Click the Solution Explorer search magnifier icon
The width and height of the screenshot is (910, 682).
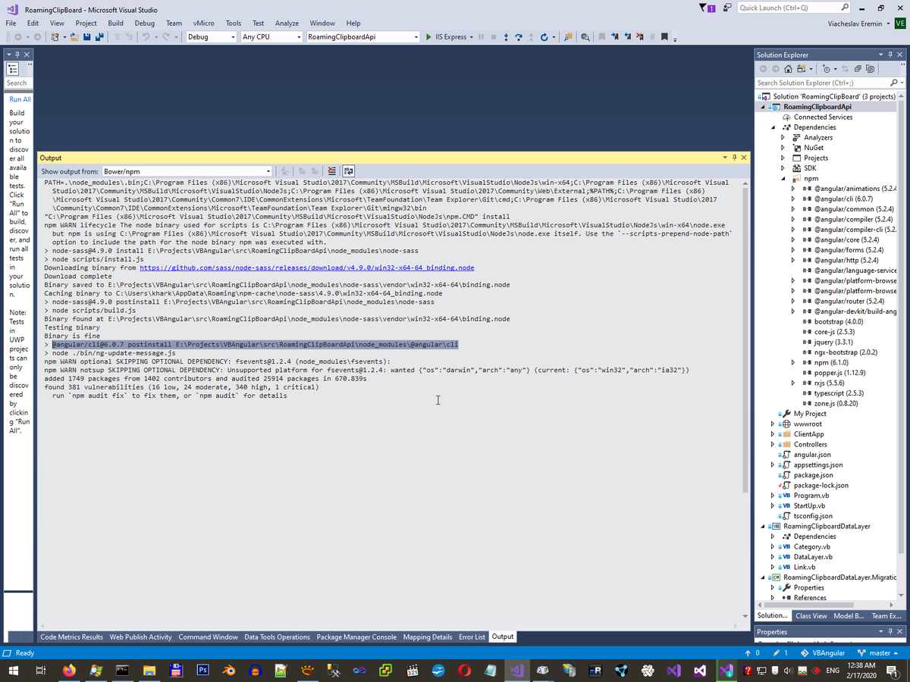pos(894,83)
